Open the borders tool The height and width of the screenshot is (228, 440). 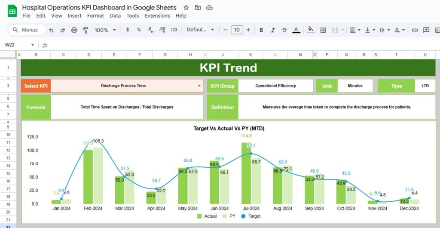pos(323,30)
